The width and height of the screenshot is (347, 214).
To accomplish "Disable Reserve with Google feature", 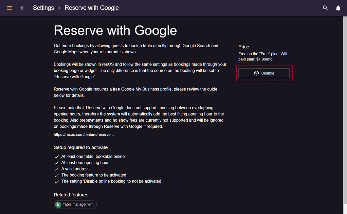I will [264, 73].
